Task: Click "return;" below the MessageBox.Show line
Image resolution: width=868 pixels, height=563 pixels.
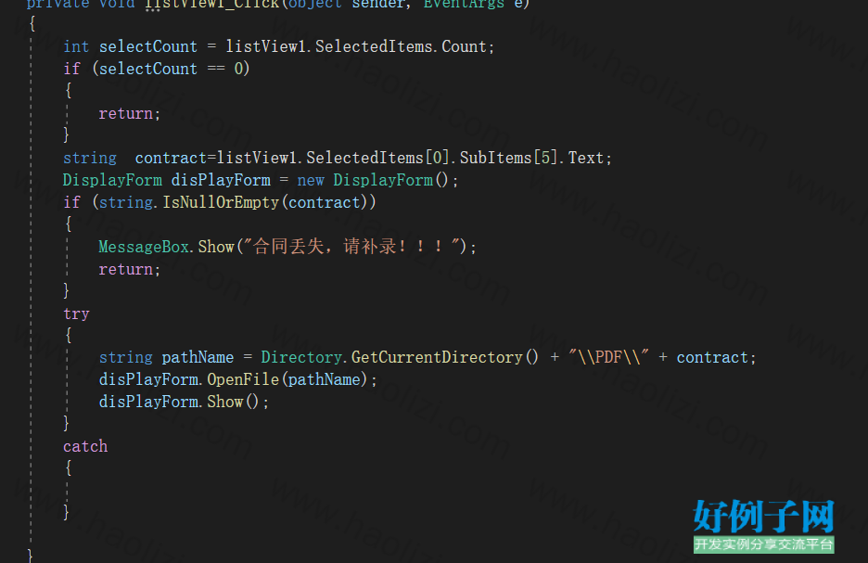Action: click(x=130, y=270)
